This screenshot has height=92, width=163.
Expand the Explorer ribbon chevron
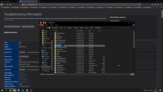tap(132, 25)
